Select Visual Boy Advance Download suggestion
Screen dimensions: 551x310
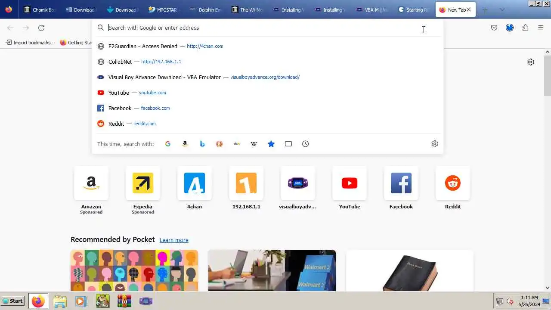click(x=267, y=77)
